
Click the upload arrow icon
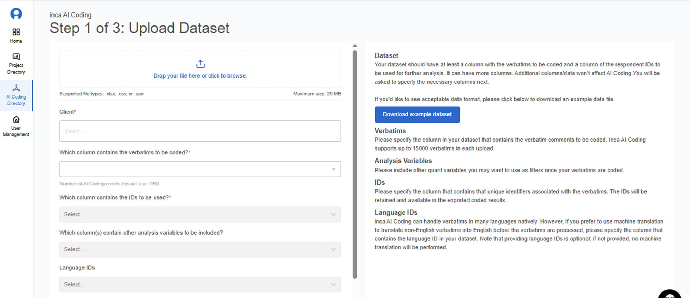pyautogui.click(x=200, y=64)
